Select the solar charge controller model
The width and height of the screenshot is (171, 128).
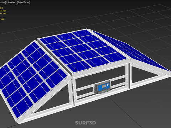[x=102, y=87]
